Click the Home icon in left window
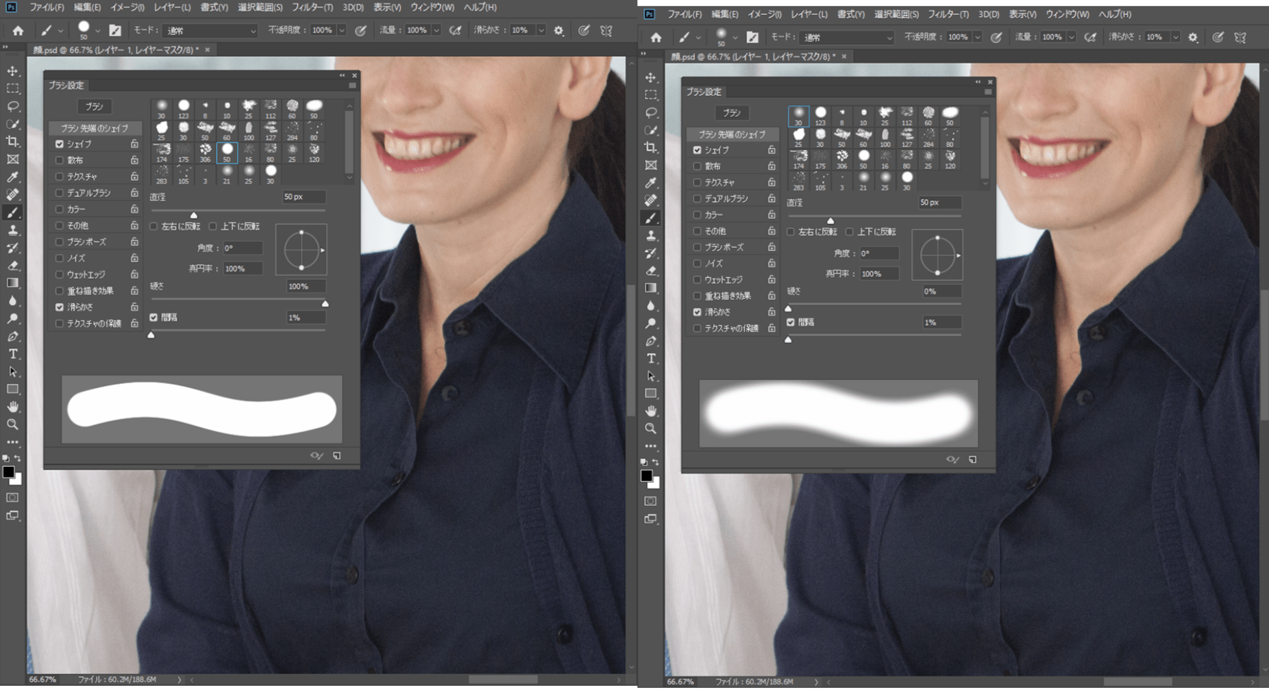Image resolution: width=1269 pixels, height=690 pixels. pyautogui.click(x=18, y=31)
